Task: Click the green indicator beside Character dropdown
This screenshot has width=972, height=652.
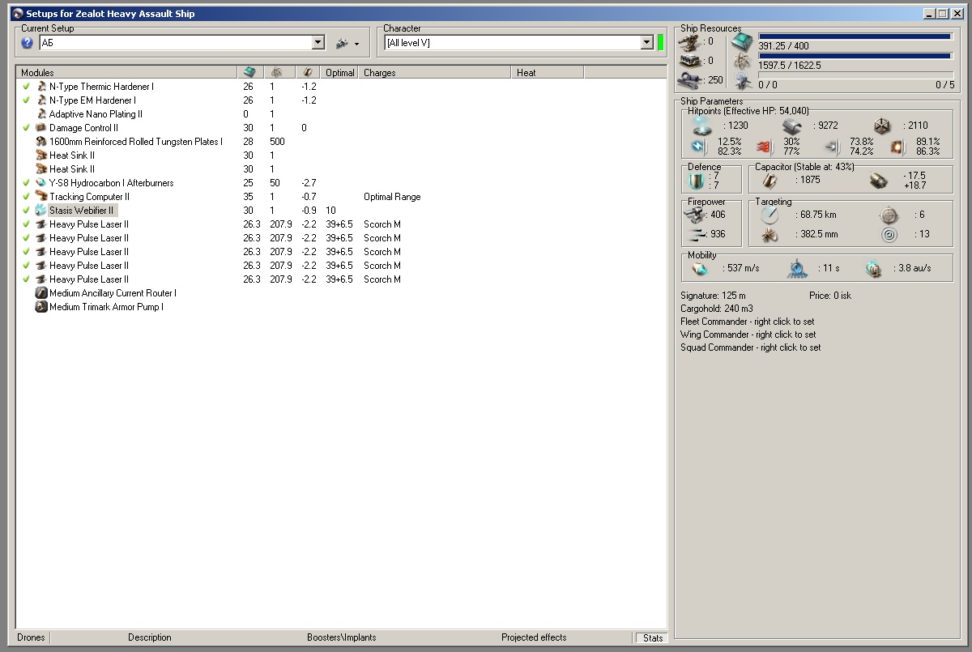Action: point(661,43)
